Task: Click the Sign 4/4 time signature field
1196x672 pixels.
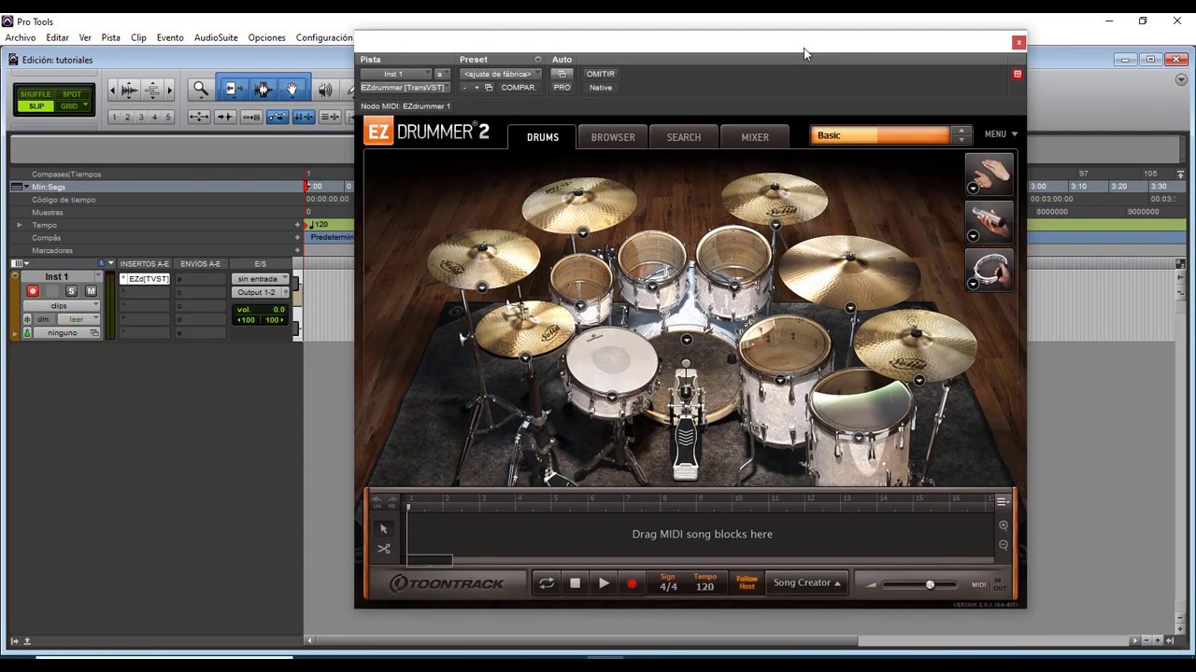Action: tap(668, 582)
